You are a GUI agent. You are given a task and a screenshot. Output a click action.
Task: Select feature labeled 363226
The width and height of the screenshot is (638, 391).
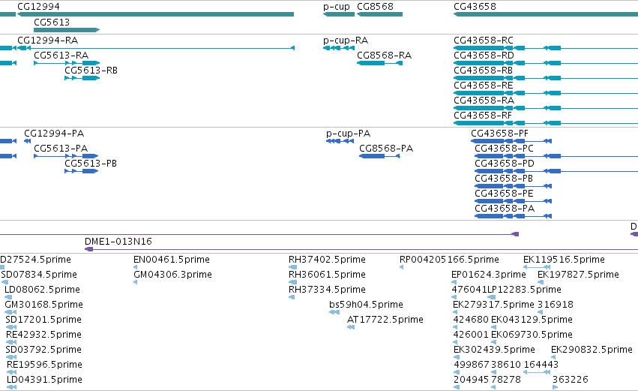571,380
